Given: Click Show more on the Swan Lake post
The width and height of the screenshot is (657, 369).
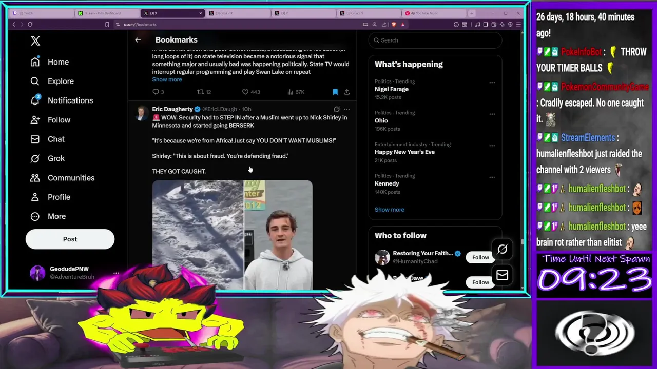Looking at the screenshot, I should click(x=167, y=79).
